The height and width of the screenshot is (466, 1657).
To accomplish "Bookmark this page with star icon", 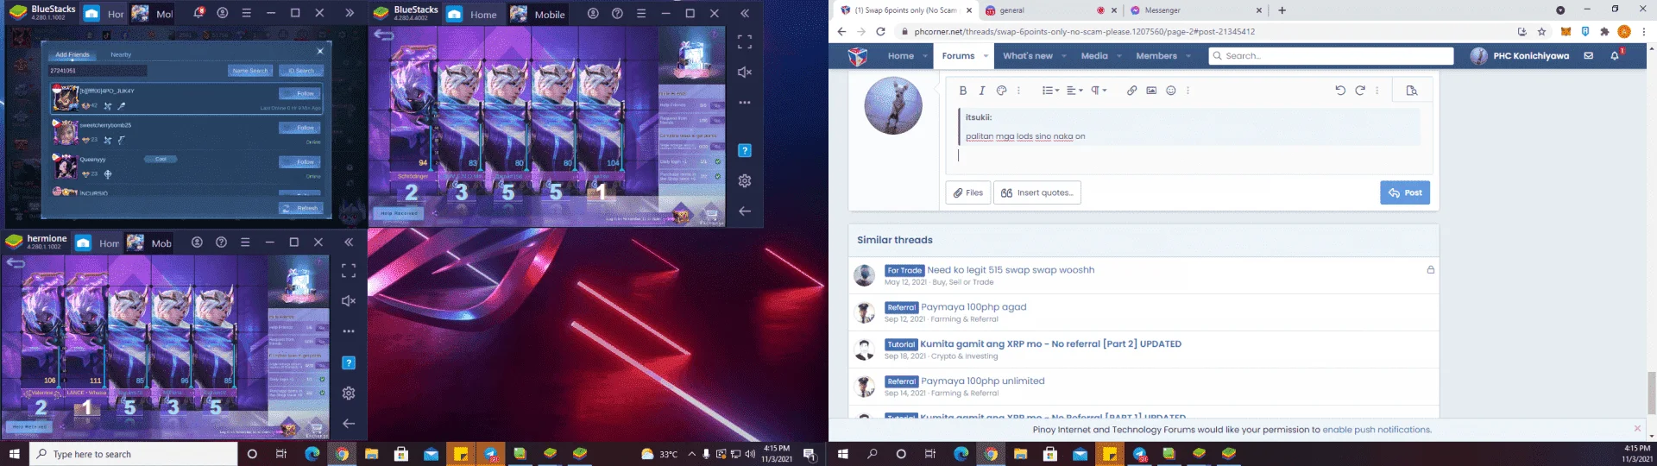I will [x=1541, y=32].
